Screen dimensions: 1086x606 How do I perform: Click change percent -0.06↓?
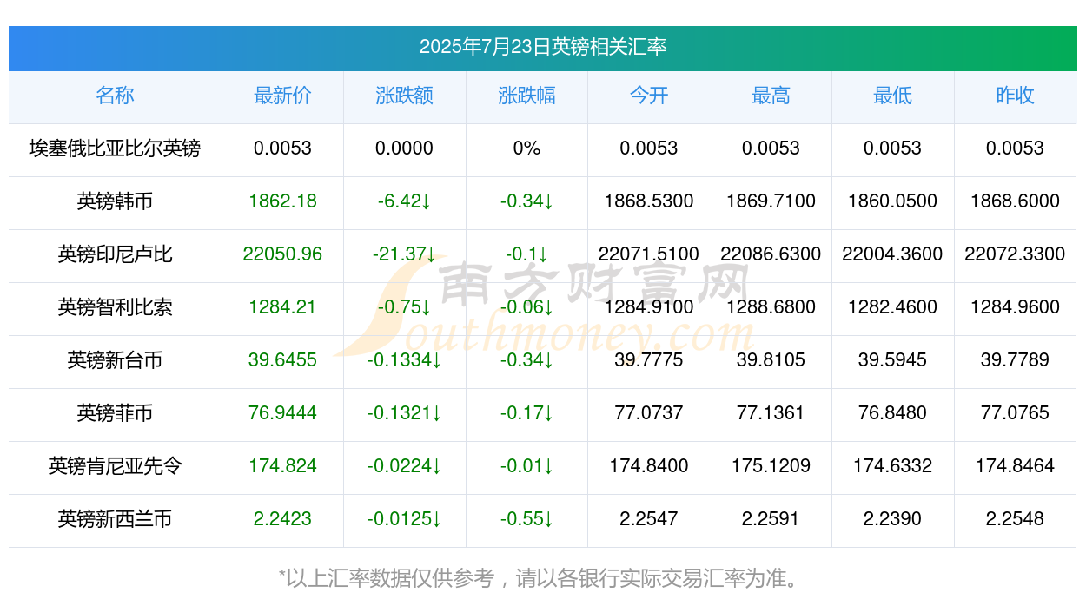526,307
